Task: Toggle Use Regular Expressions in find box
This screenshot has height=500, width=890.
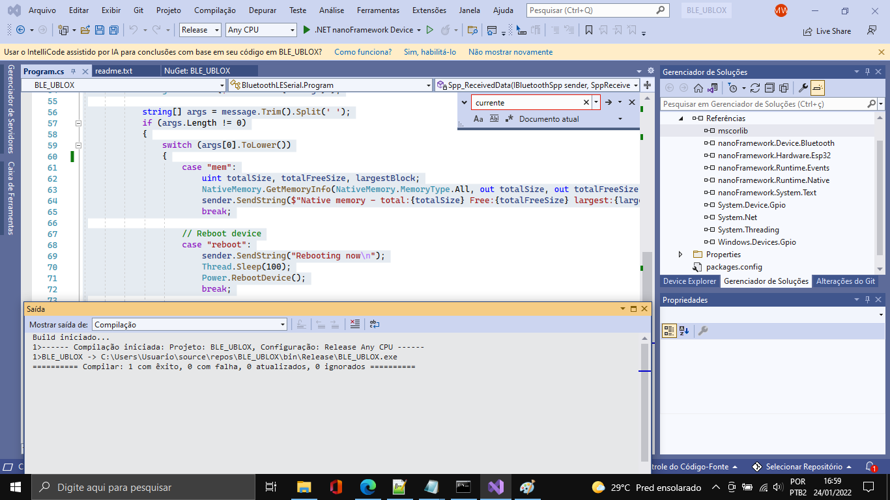Action: coord(510,119)
